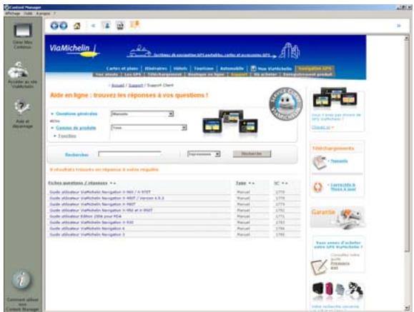
Task: Open guide for Navigation X-950 et X-950T
Action: [x=101, y=210]
